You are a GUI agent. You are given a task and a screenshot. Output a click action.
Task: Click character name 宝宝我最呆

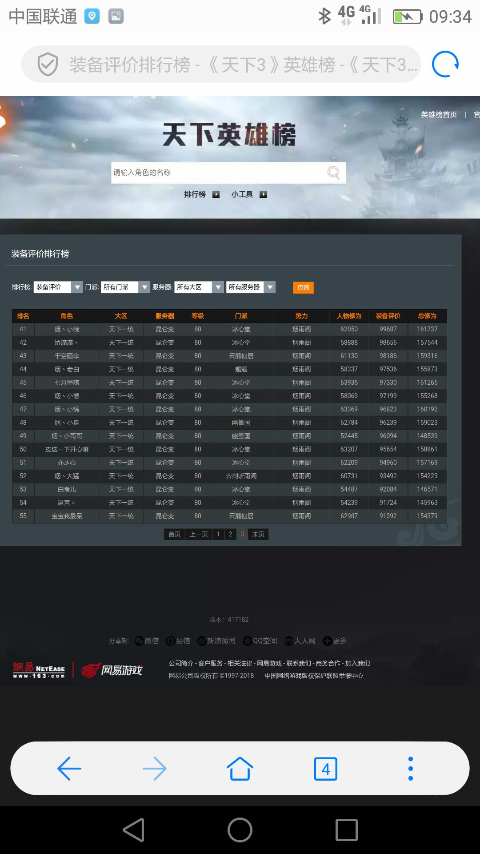click(x=67, y=516)
